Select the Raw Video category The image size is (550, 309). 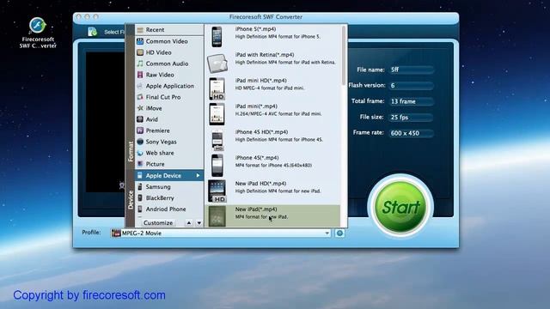coord(169,75)
